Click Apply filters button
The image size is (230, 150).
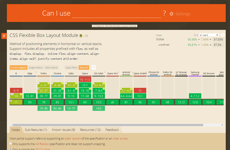(x=71, y=68)
